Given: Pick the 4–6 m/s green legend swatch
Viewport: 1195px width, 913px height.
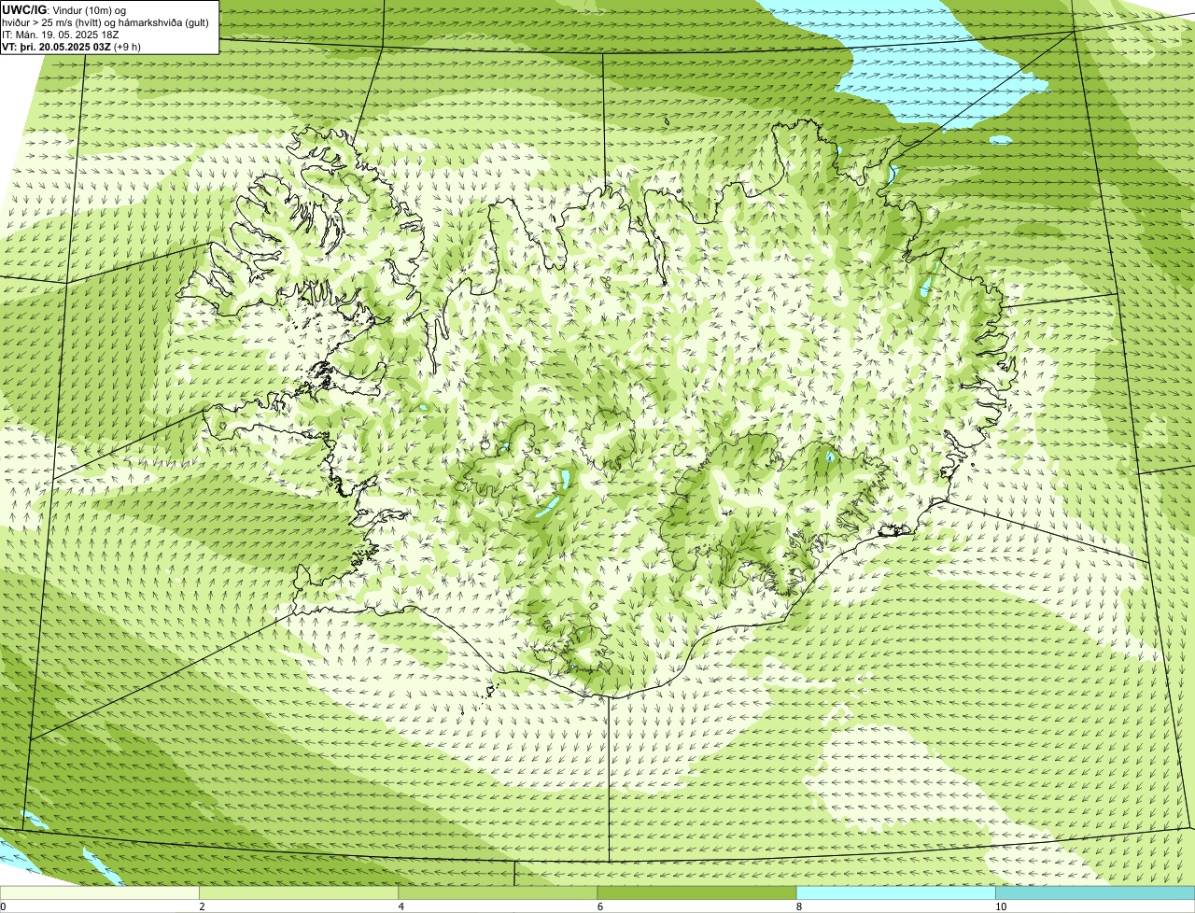Looking at the screenshot, I should 498,893.
